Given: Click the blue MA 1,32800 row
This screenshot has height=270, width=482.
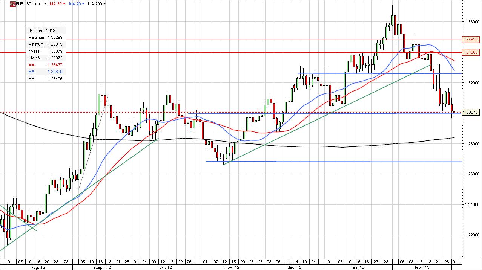Looking at the screenshot, I should [46, 72].
